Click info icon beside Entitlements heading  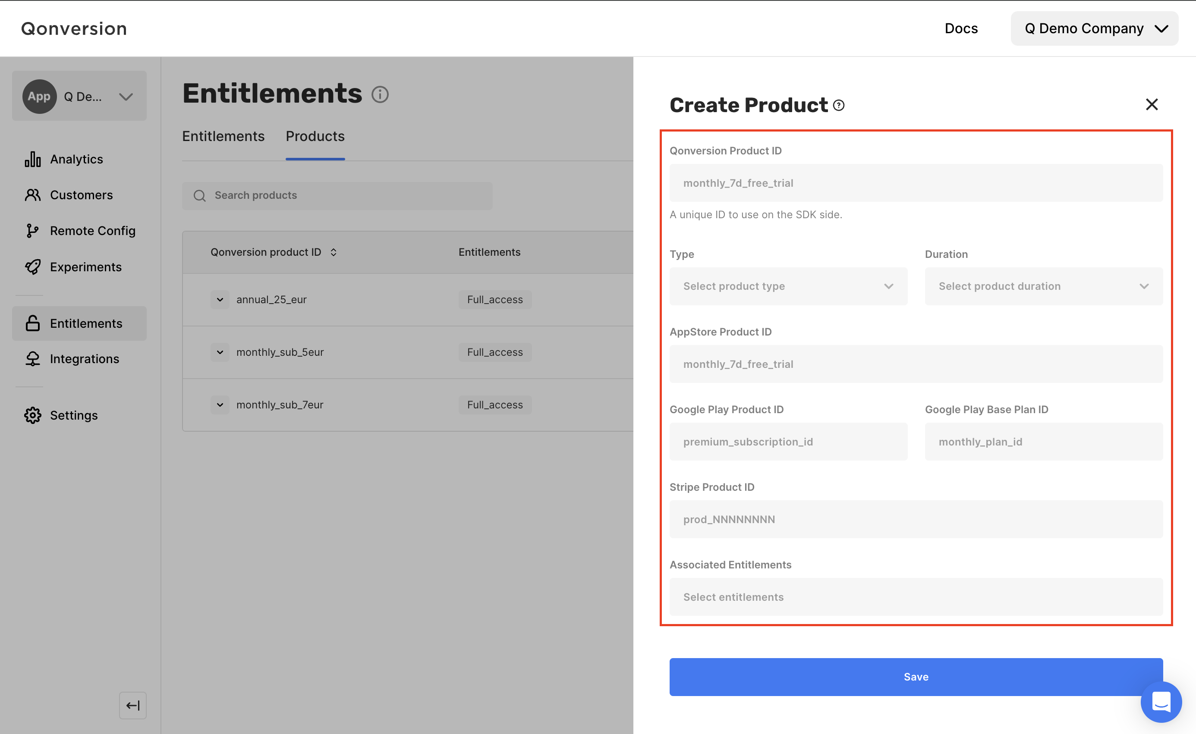click(x=380, y=94)
